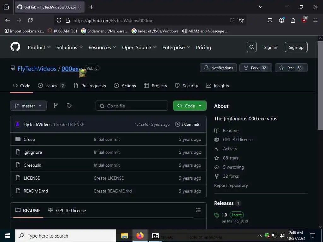
Task: Open the Projects tab
Action: tap(155, 86)
